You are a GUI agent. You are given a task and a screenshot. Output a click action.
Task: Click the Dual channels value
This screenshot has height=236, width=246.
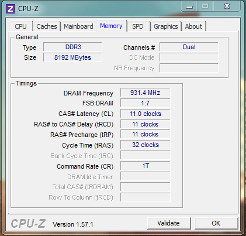coord(189,47)
